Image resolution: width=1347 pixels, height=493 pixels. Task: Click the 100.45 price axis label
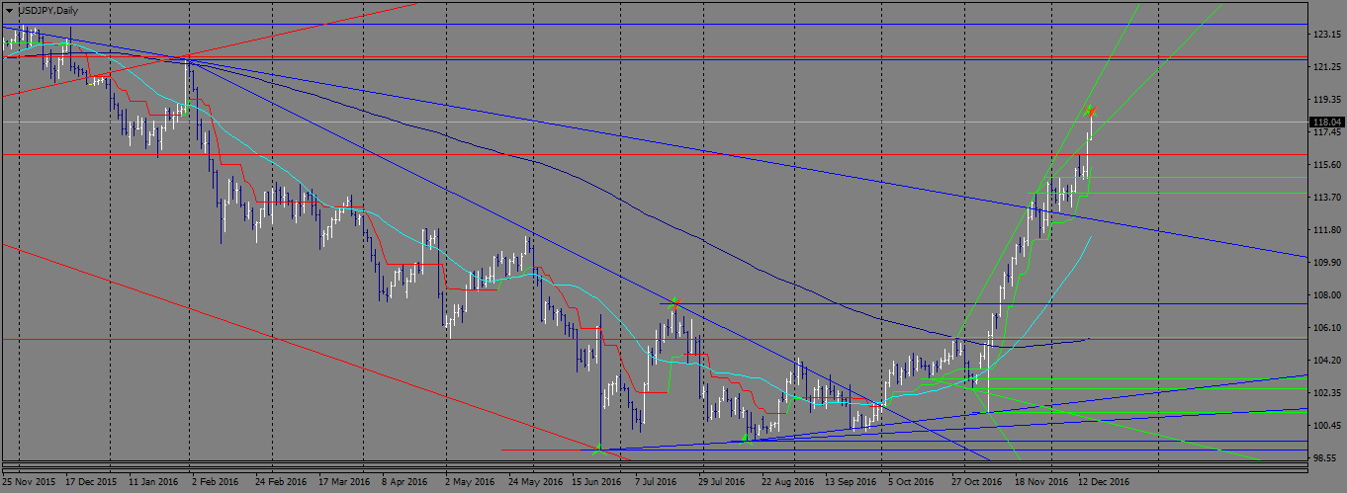point(1326,426)
